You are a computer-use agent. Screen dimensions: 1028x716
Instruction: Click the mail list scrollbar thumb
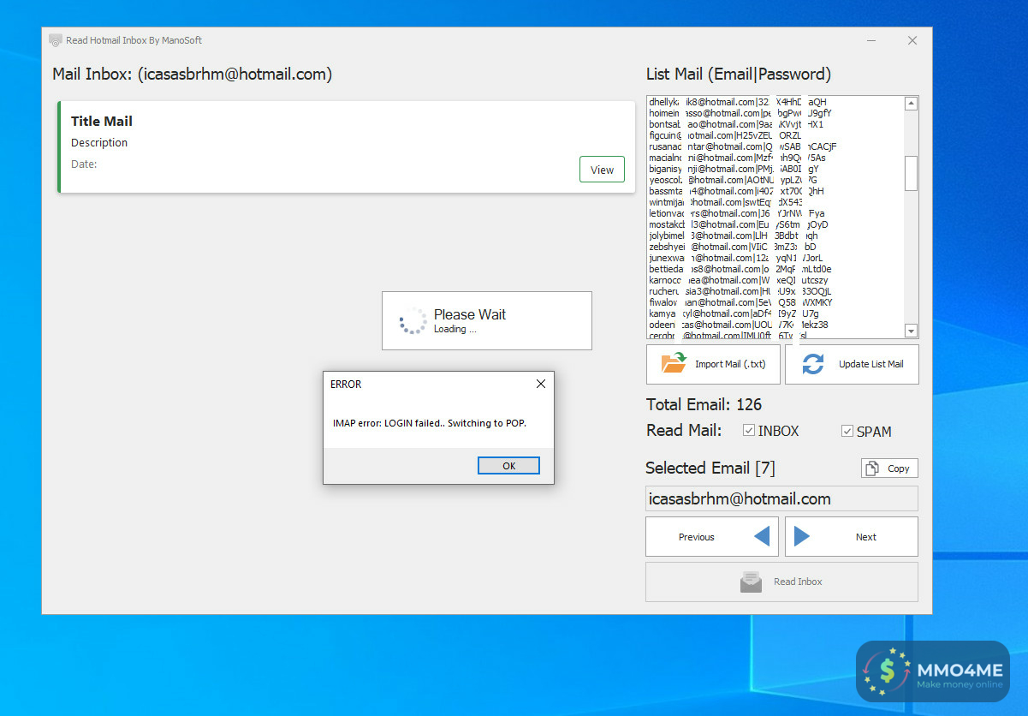[912, 172]
